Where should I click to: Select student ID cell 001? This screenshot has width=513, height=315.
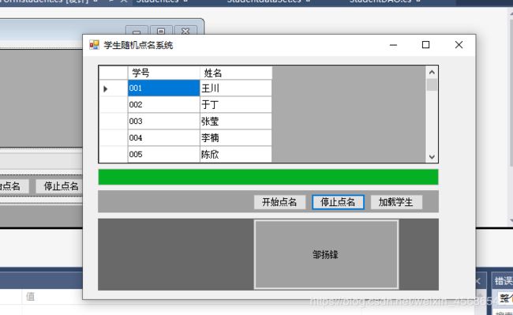pos(163,88)
